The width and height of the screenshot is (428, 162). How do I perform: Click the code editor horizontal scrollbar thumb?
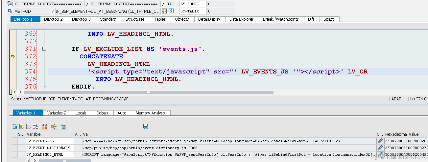coord(148,92)
